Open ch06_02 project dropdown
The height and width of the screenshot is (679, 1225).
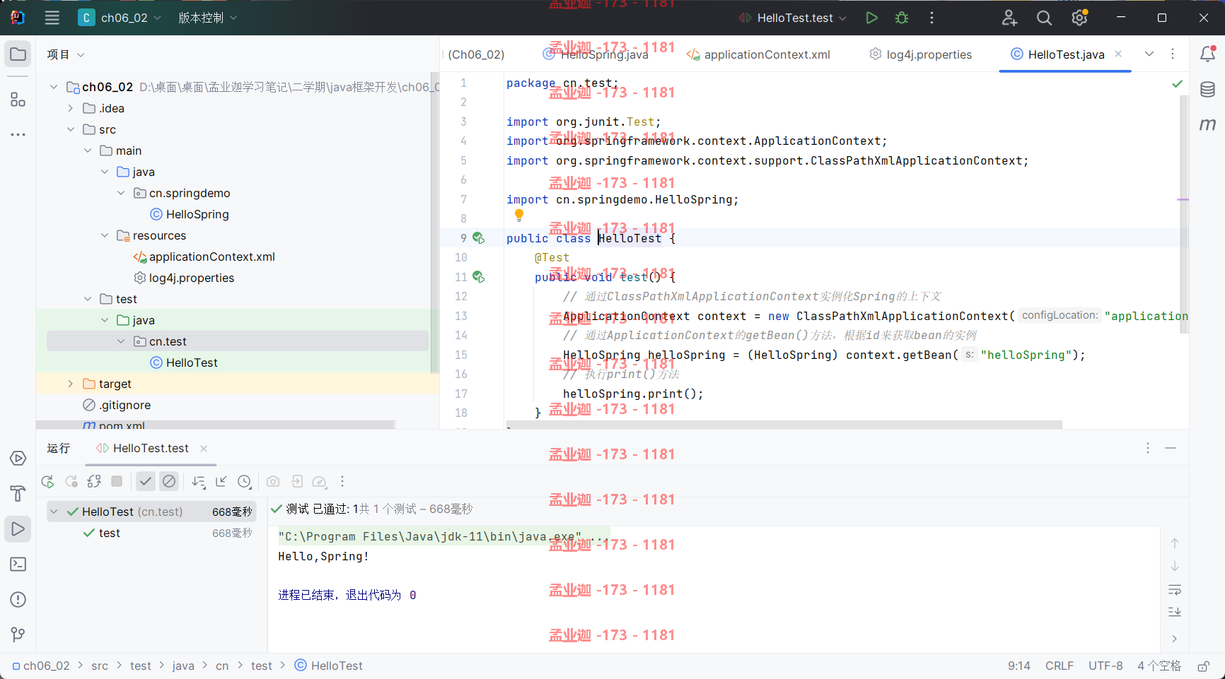(x=120, y=18)
